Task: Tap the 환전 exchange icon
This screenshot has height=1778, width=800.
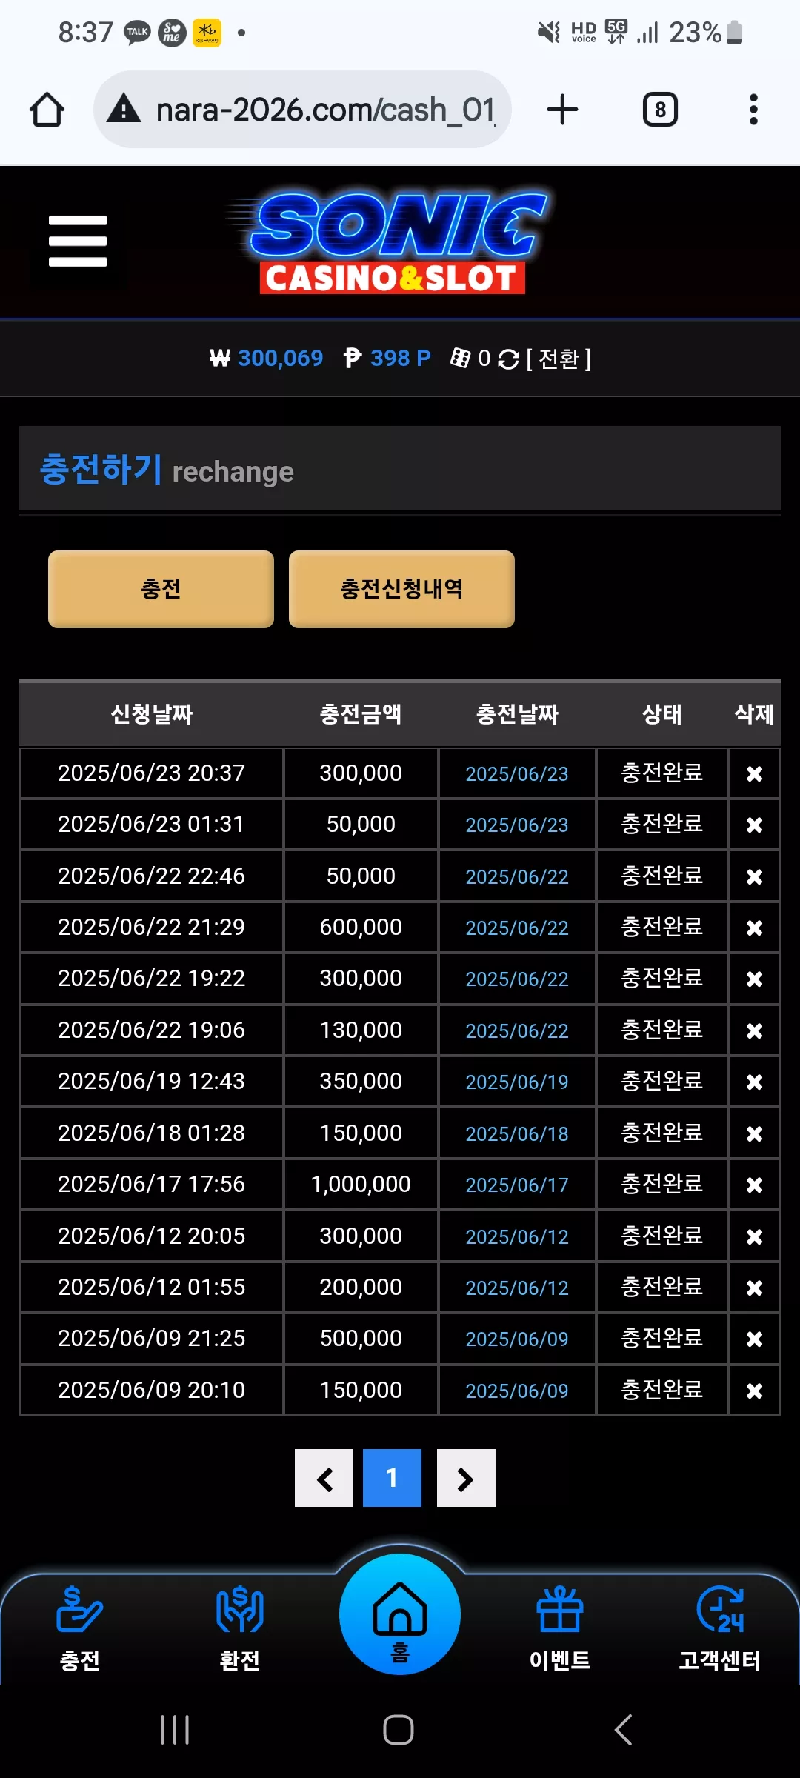Action: [240, 1610]
